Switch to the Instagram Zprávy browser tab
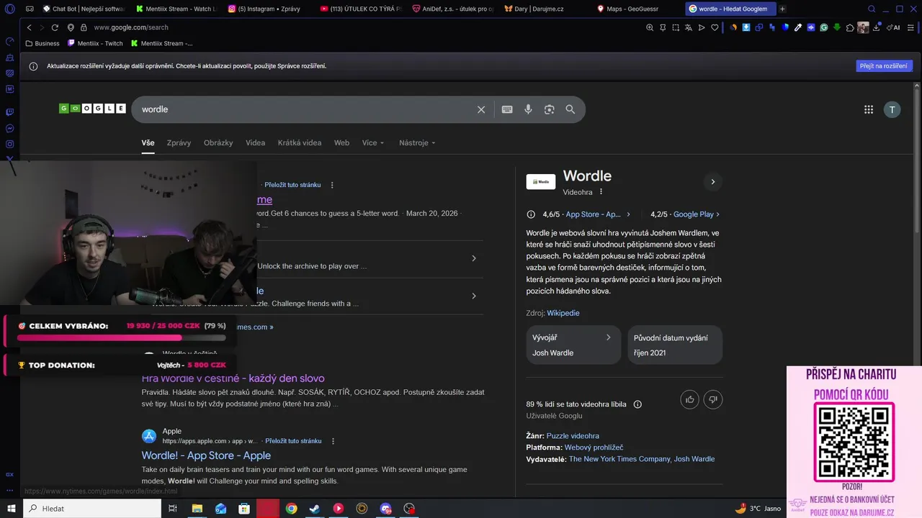The image size is (922, 518). (268, 9)
